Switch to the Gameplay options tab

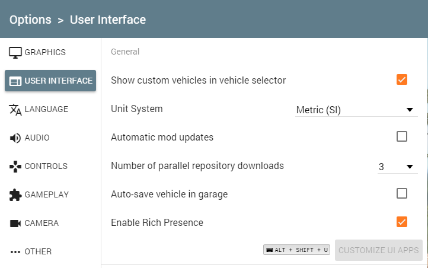47,194
